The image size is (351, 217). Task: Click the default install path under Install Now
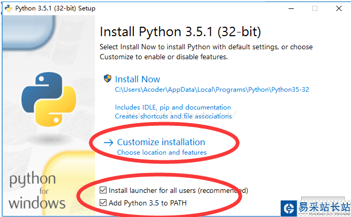coord(212,90)
